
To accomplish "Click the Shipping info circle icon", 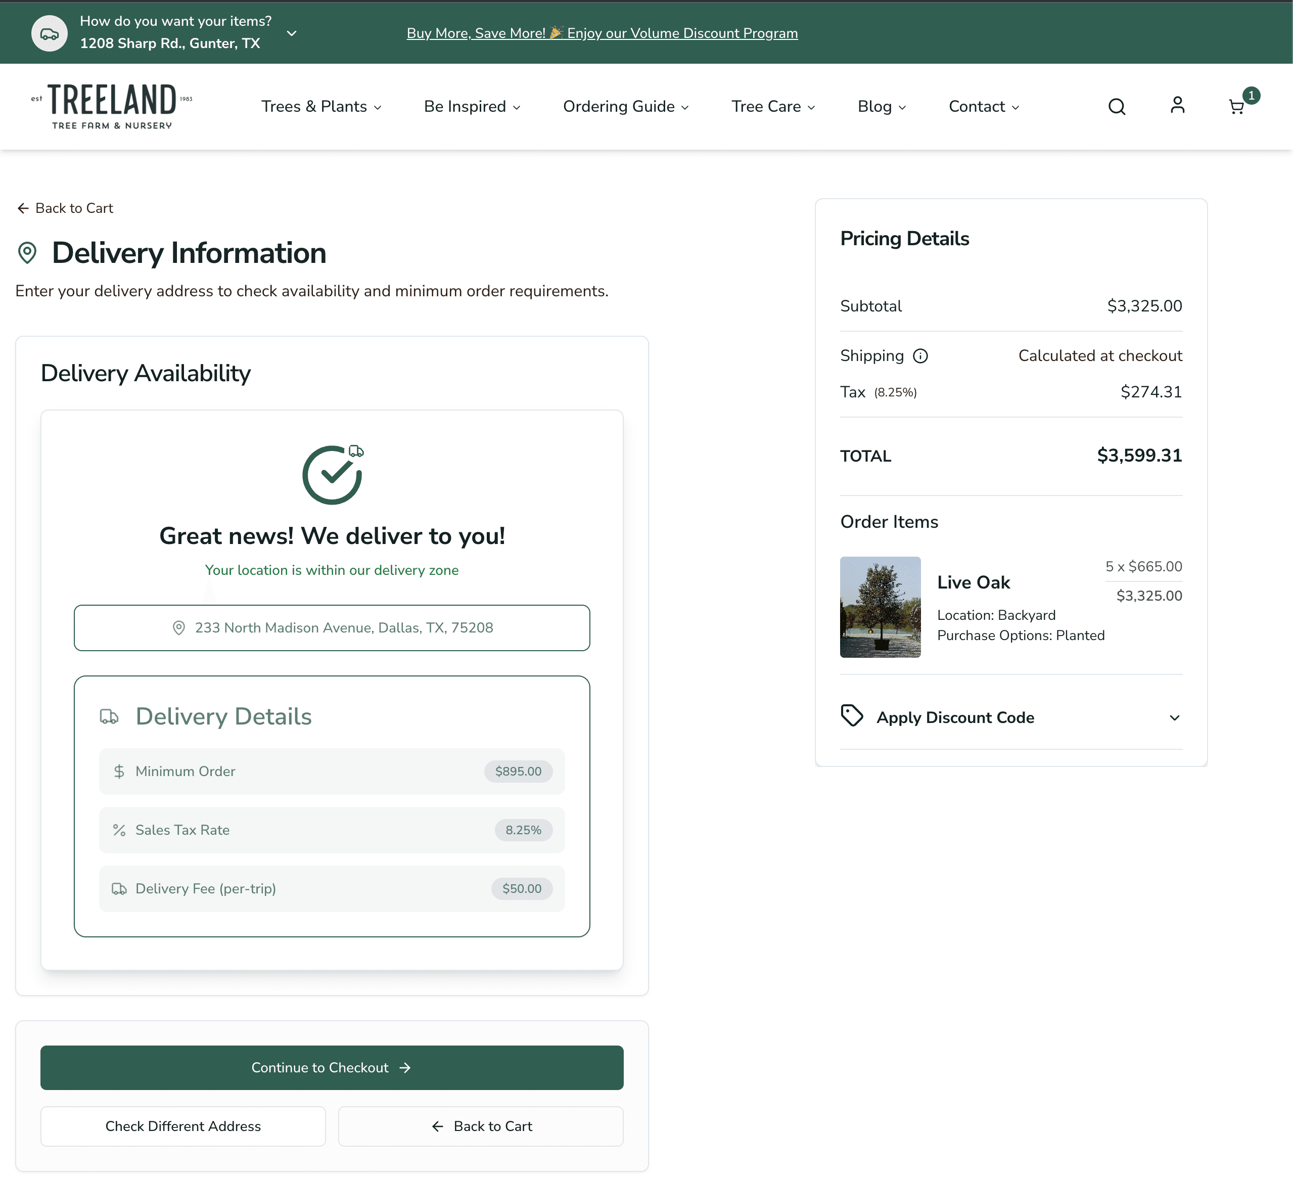I will pos(920,356).
